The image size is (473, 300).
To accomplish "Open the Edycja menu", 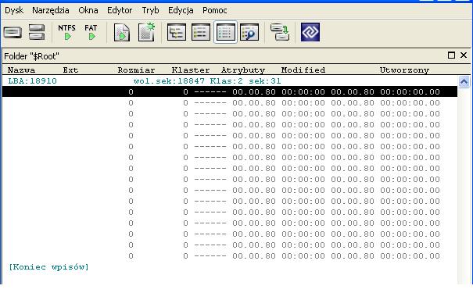I will click(x=181, y=11).
